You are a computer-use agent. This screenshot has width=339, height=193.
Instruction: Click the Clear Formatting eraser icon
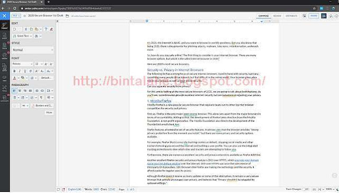click(x=51, y=29)
